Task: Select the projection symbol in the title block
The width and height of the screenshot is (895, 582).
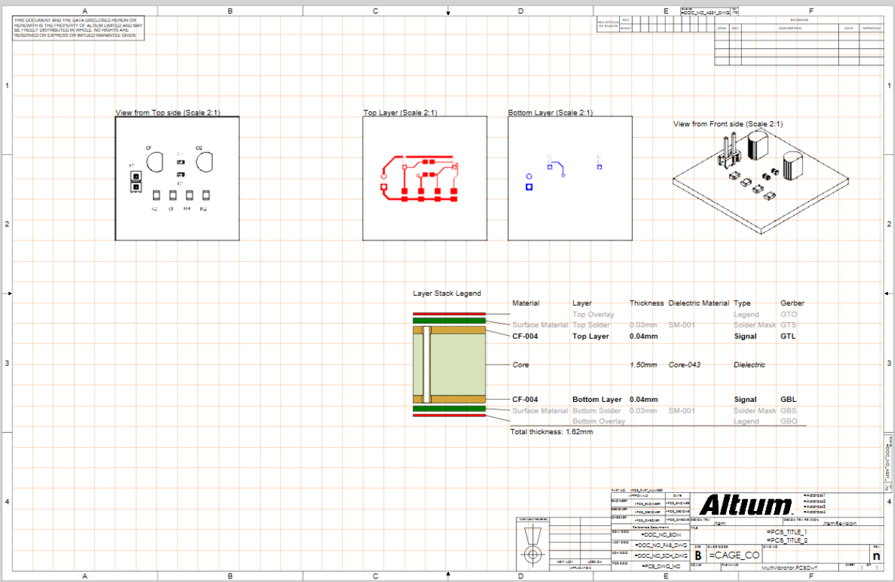Action: click(x=532, y=544)
